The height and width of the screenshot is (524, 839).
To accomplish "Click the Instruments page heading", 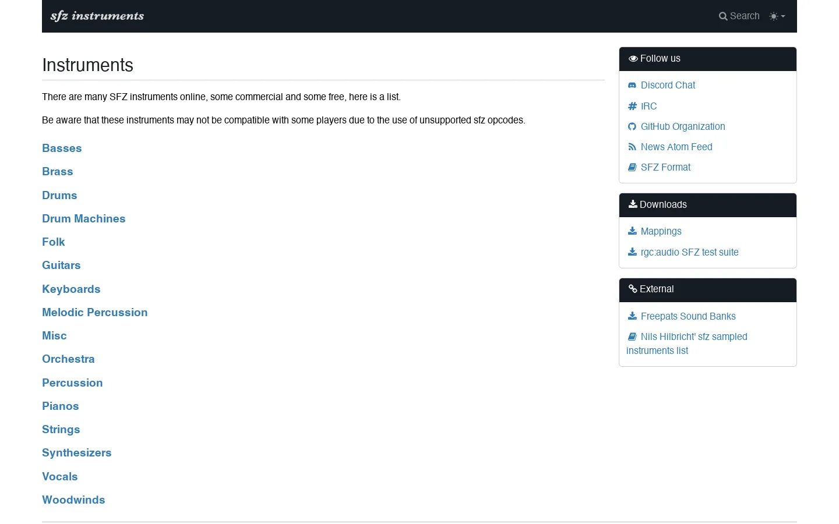I will 87,65.
